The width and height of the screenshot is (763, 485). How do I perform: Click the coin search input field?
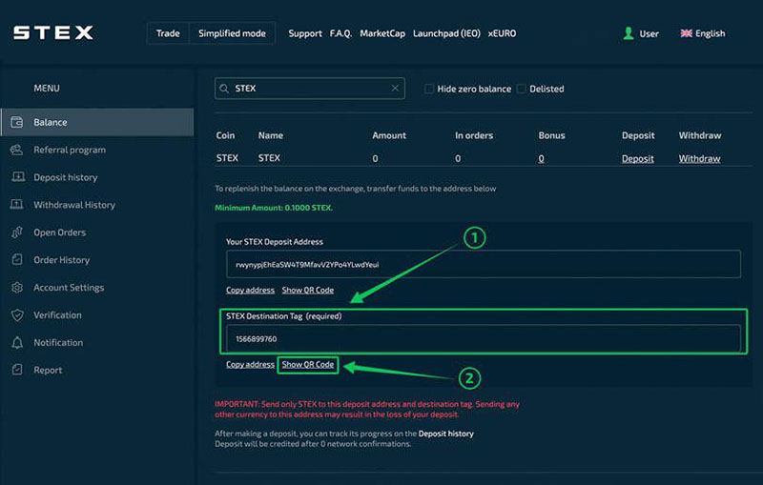309,89
